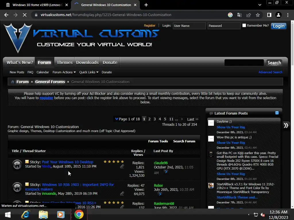
Task: Stop loading the page
Action: (x=25, y=15)
